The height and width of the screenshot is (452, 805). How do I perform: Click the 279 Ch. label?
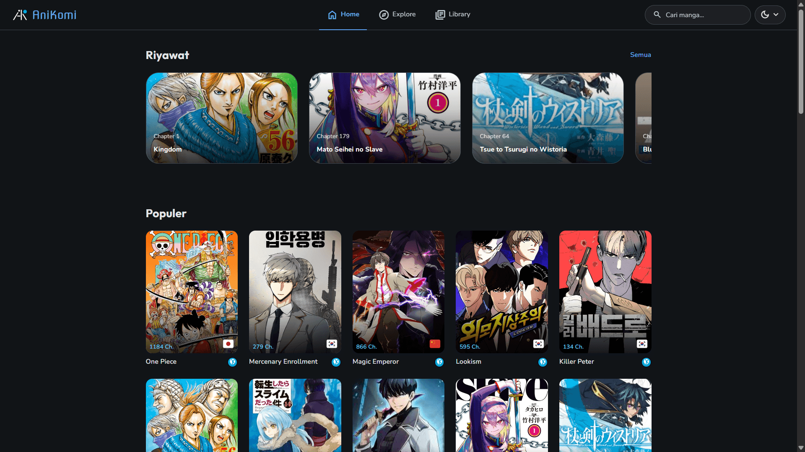click(x=263, y=347)
